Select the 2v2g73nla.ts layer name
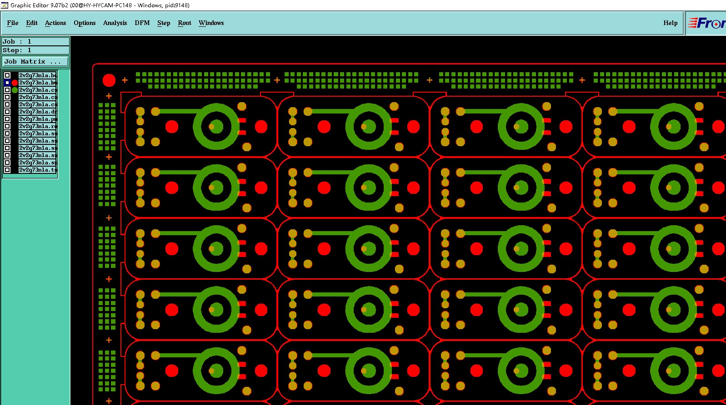The height and width of the screenshot is (405, 726). pyautogui.click(x=38, y=170)
